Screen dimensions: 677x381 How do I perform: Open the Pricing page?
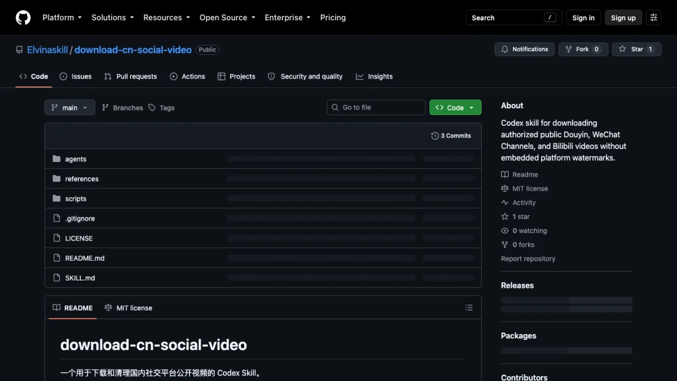coord(333,17)
